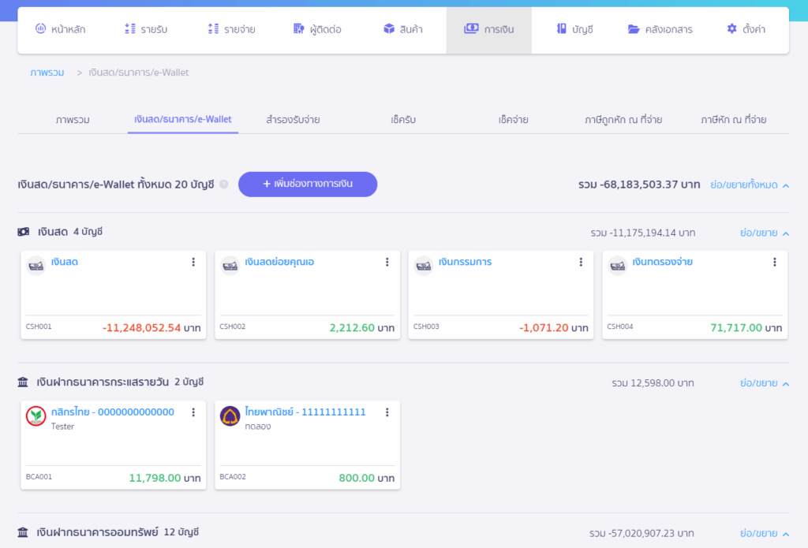Open the three-dot menu on เงินทดรองจ่าย card
The width and height of the screenshot is (808, 548).
pyautogui.click(x=775, y=263)
